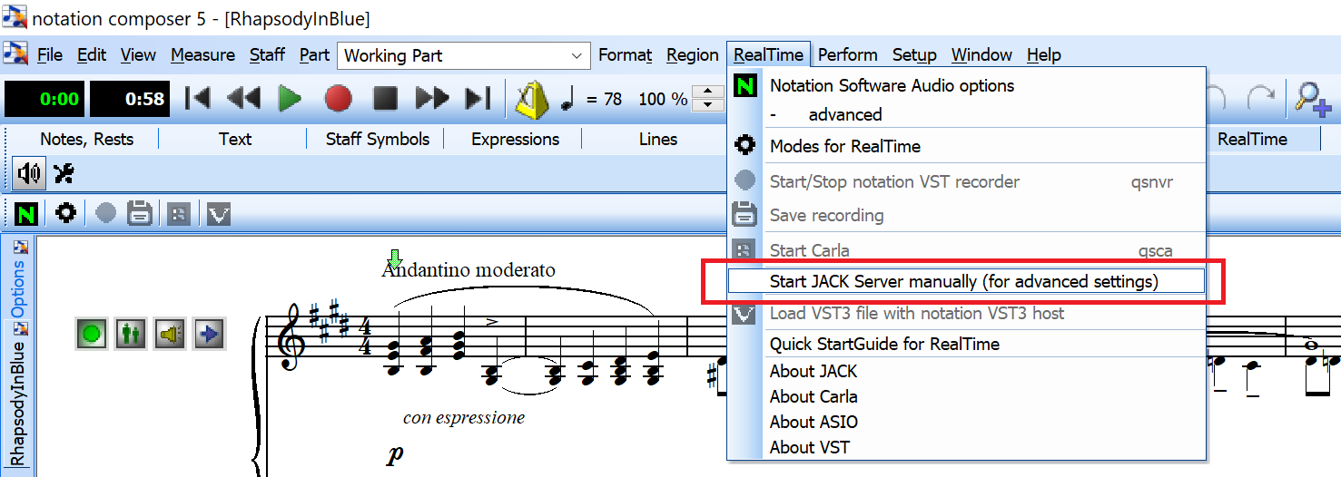Click the crossed tools icon beside the speaker
The image size is (1341, 477).
click(64, 172)
